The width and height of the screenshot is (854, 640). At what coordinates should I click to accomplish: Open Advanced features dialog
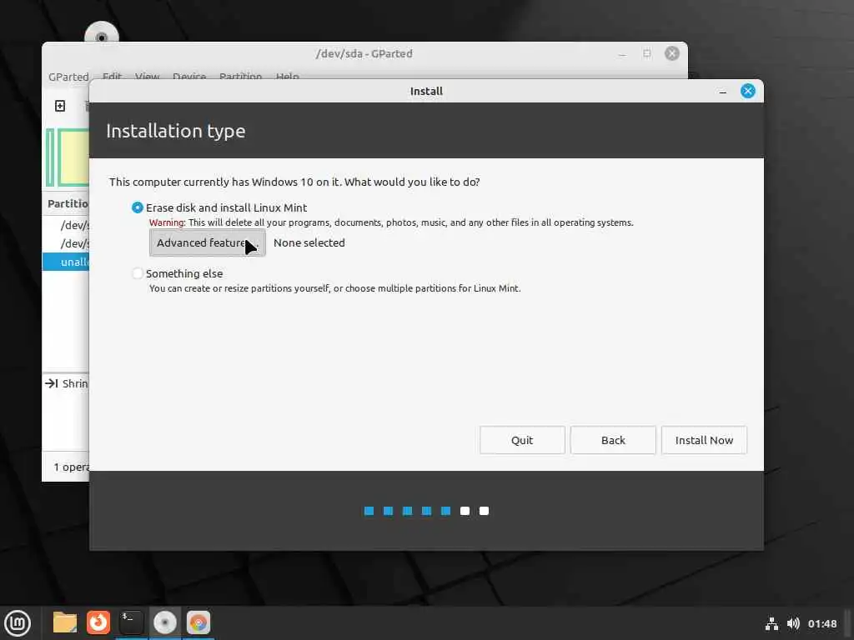coord(208,242)
